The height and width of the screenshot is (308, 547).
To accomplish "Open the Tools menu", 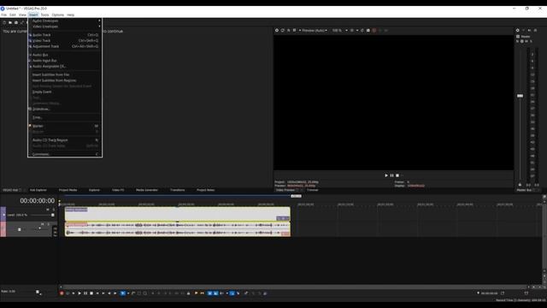I will 44,15.
